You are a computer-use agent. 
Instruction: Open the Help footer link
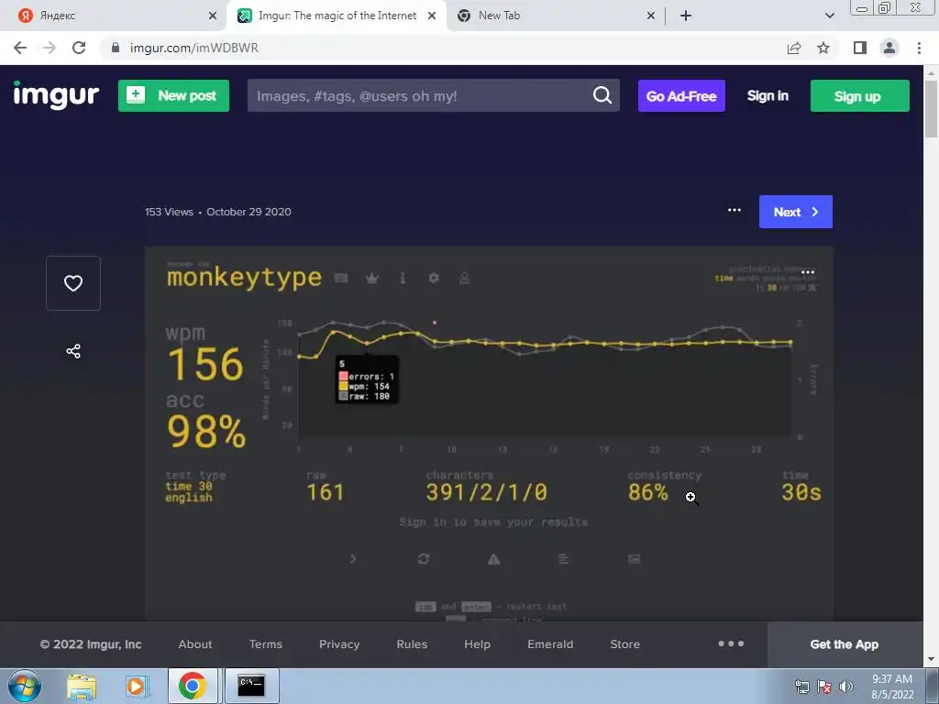click(477, 644)
